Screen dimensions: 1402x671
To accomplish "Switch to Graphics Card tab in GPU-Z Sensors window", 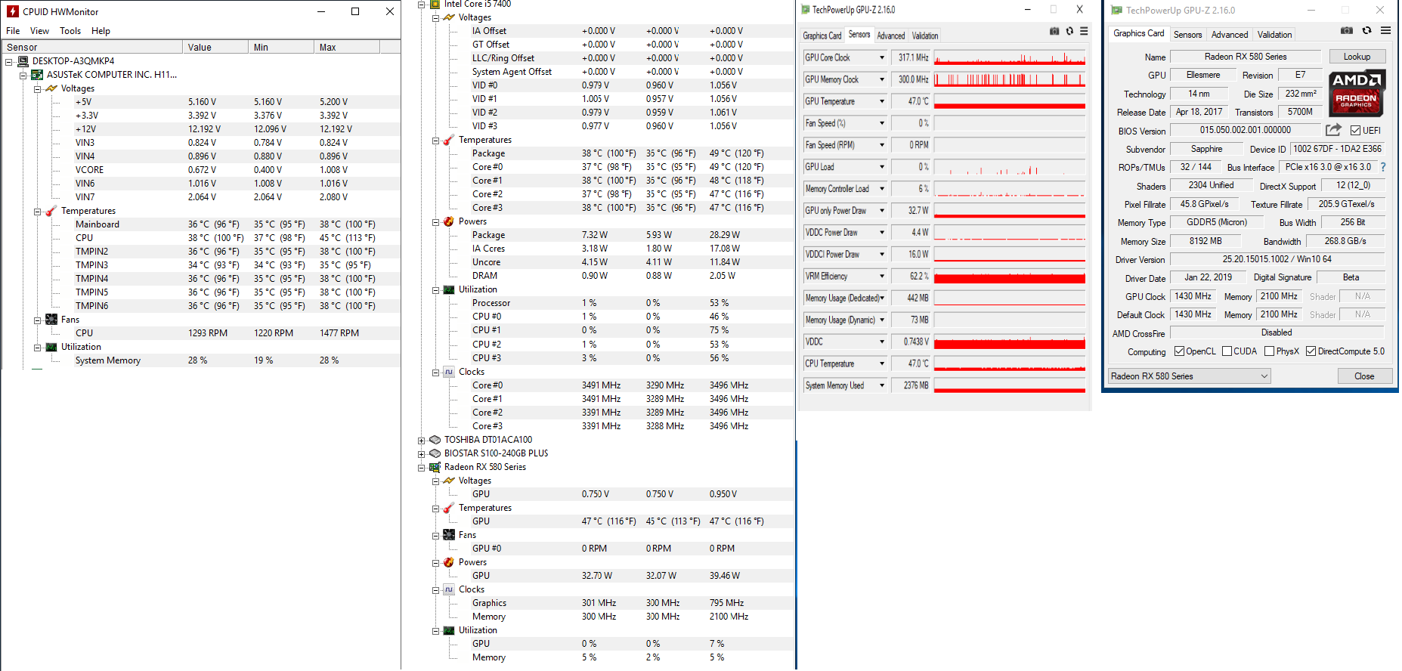I will [822, 36].
